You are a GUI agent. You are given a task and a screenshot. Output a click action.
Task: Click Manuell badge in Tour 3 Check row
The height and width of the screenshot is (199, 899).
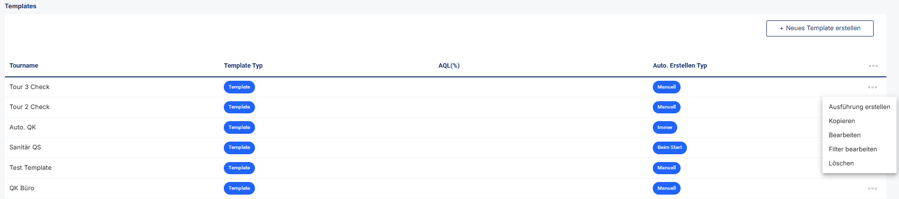point(666,87)
